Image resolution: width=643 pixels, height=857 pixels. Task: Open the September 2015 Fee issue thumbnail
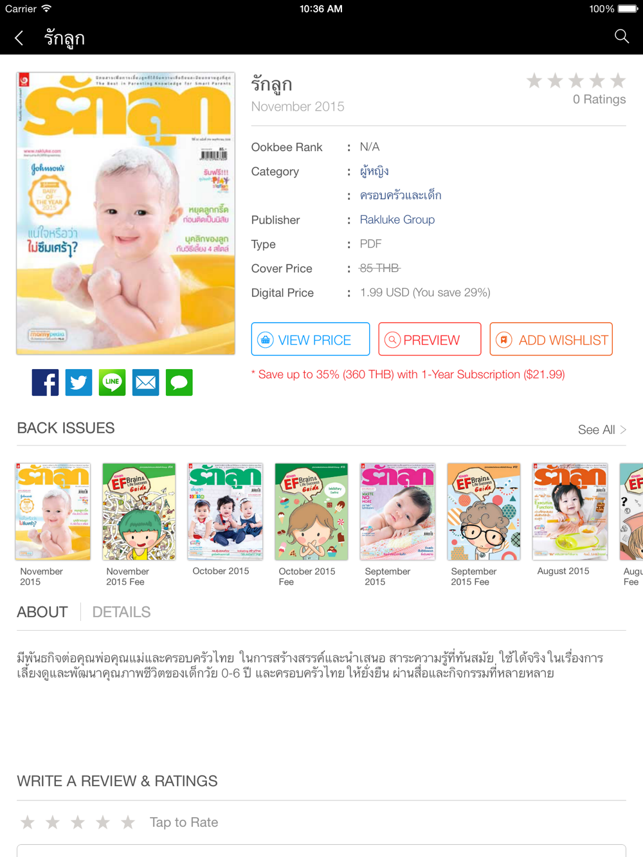coord(484,512)
